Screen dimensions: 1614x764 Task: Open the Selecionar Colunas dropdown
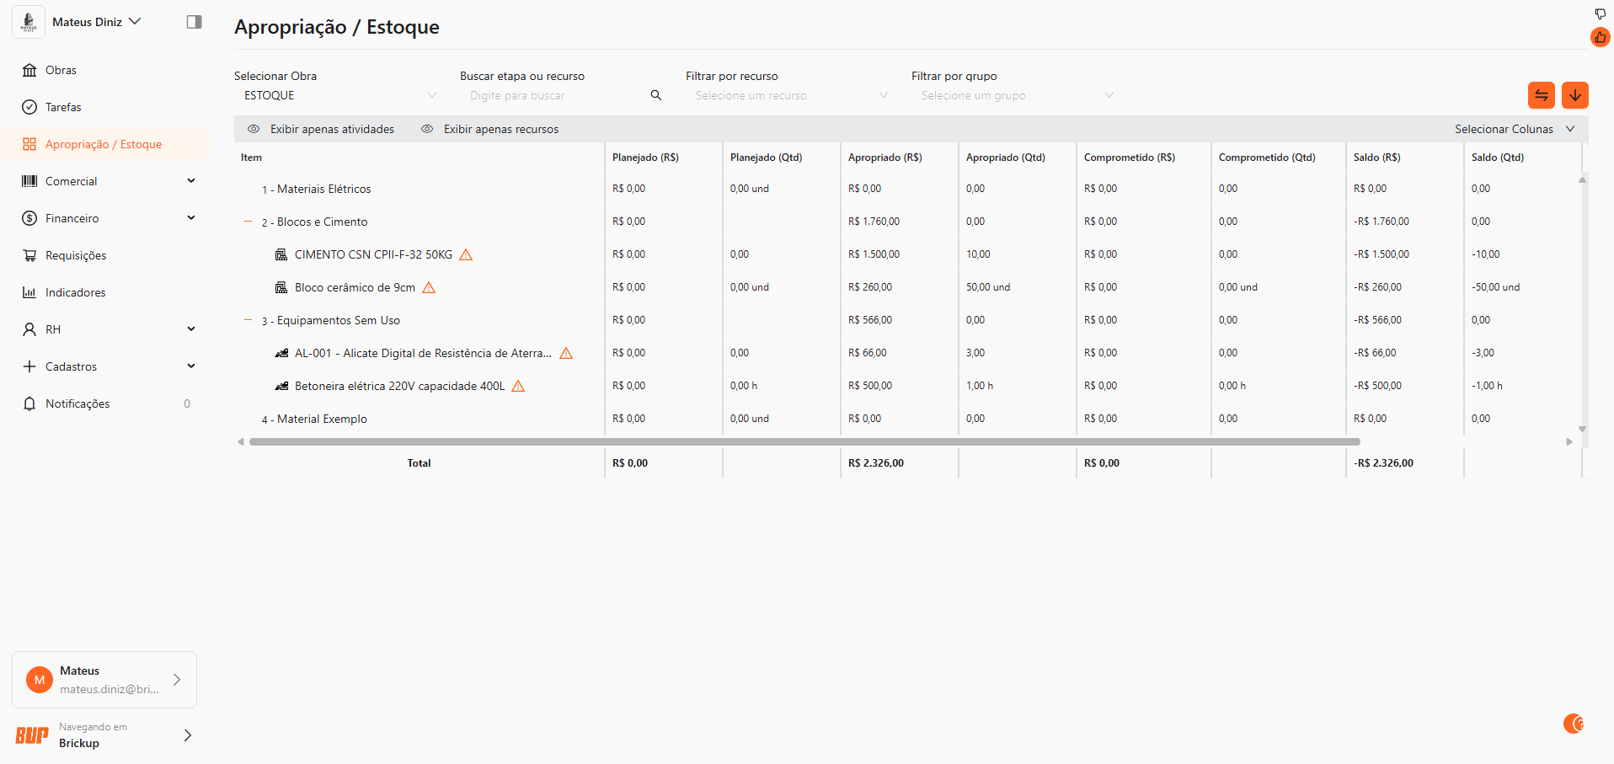(x=1515, y=129)
